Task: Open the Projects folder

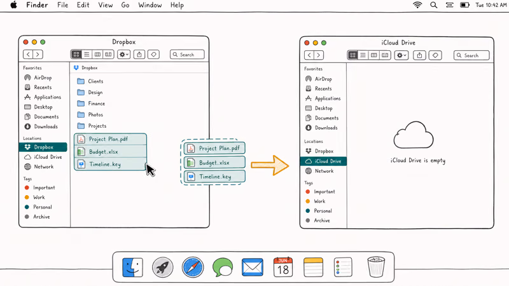Action: (x=92, y=126)
